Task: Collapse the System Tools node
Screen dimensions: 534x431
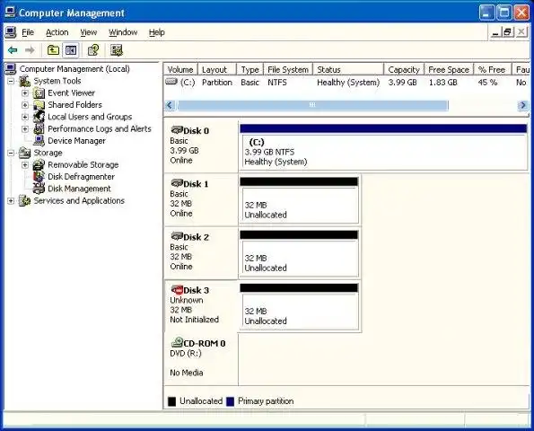Action: click(x=11, y=82)
